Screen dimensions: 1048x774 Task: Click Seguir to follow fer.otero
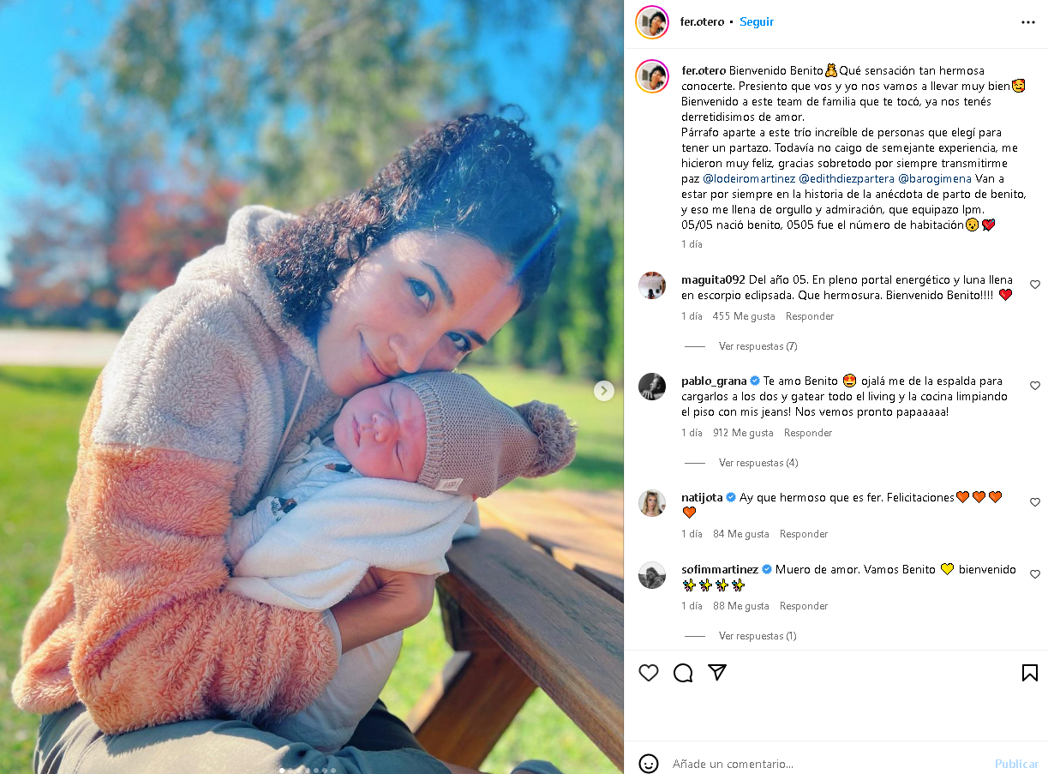pos(757,22)
